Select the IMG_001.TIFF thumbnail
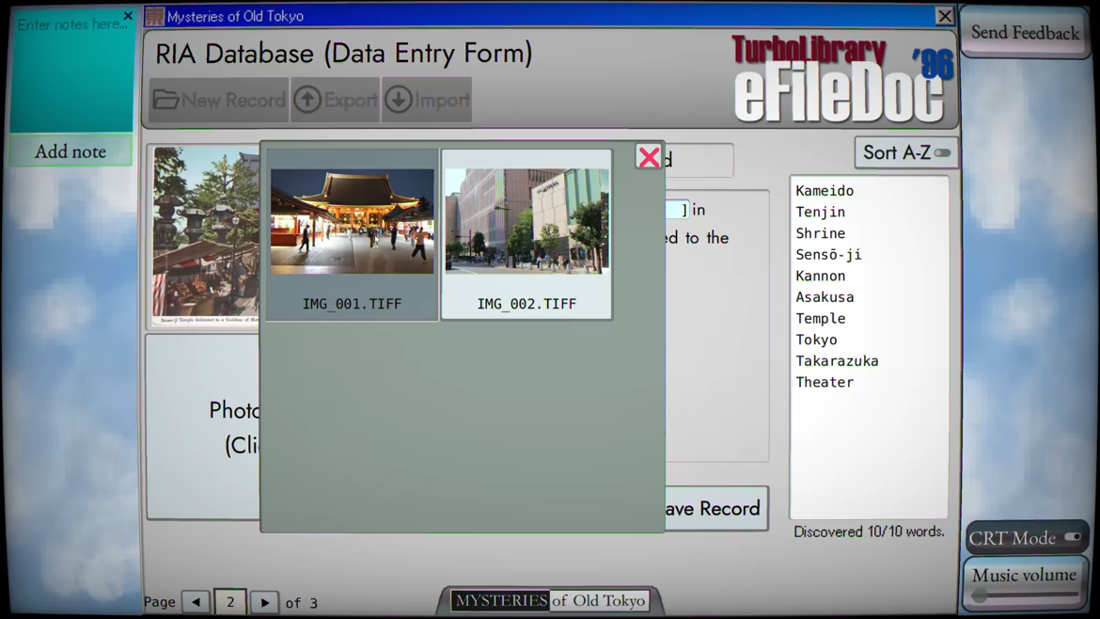The width and height of the screenshot is (1100, 619). point(353,234)
